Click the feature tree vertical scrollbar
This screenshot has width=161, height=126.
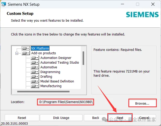pyautogui.click(x=83, y=58)
